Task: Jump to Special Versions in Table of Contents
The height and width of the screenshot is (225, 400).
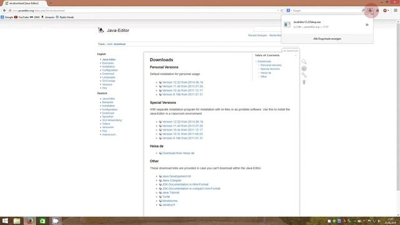Action: coord(270,69)
